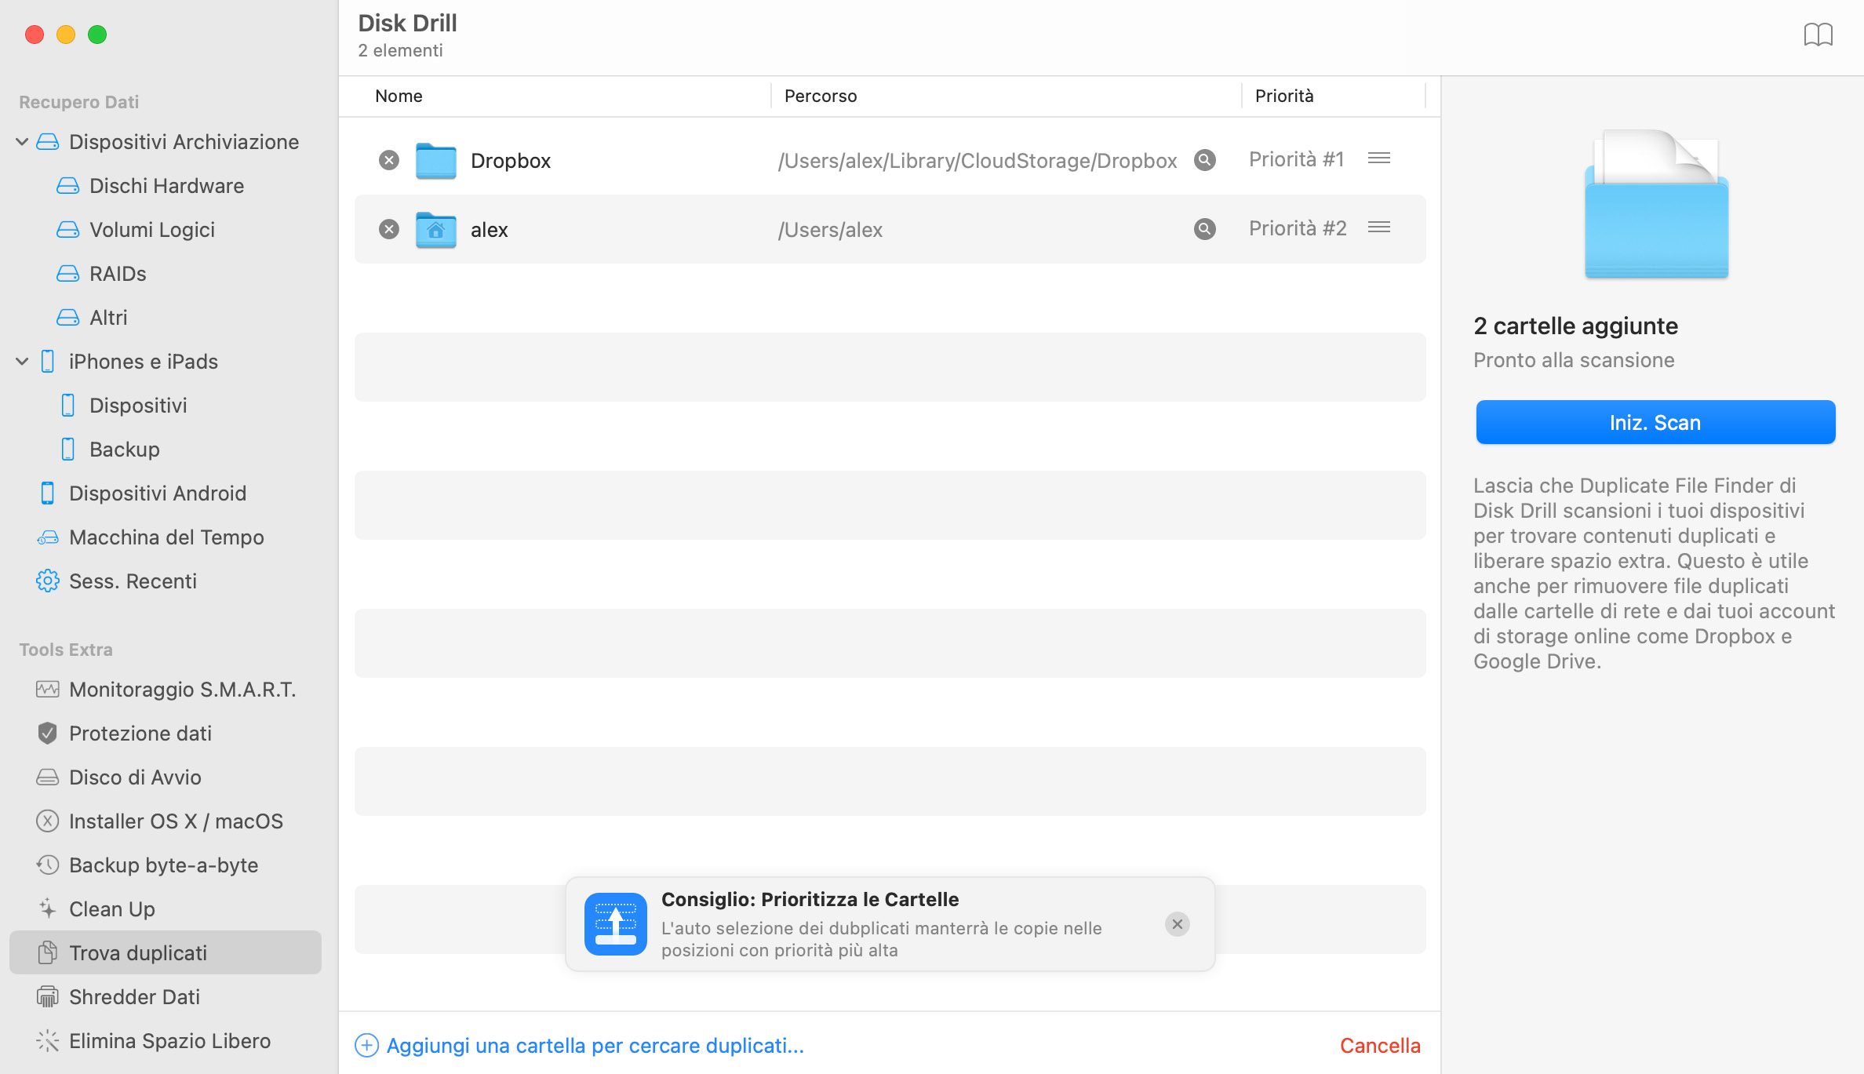Click the Disco di Avvio drive icon
The image size is (1864, 1074).
48,777
